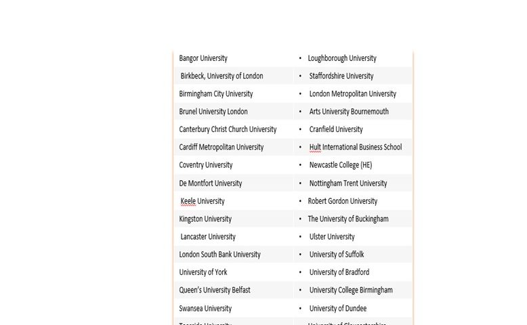Select Brunel University London entry
Screen dimensions: 527x325
coord(213,112)
